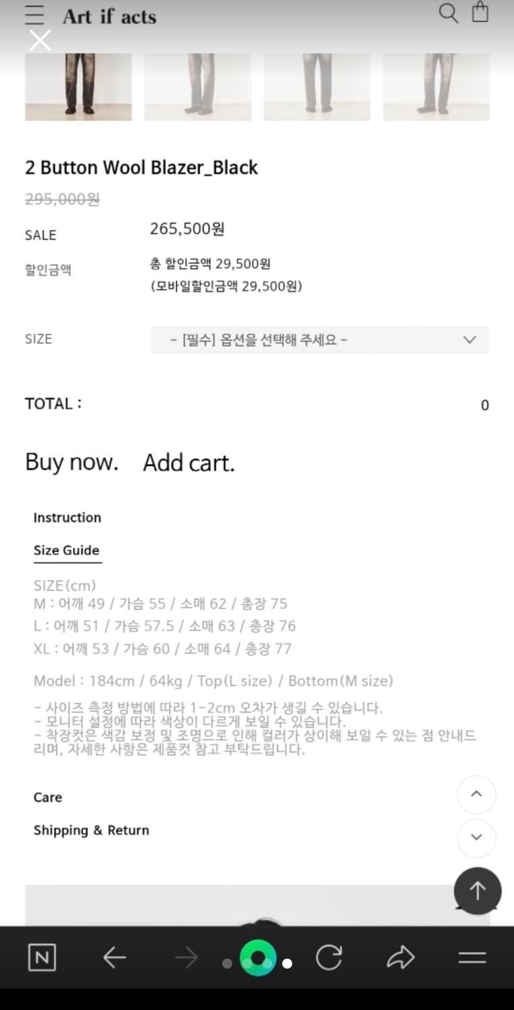Go back with the browser back arrow
514x1010 pixels.
115,957
